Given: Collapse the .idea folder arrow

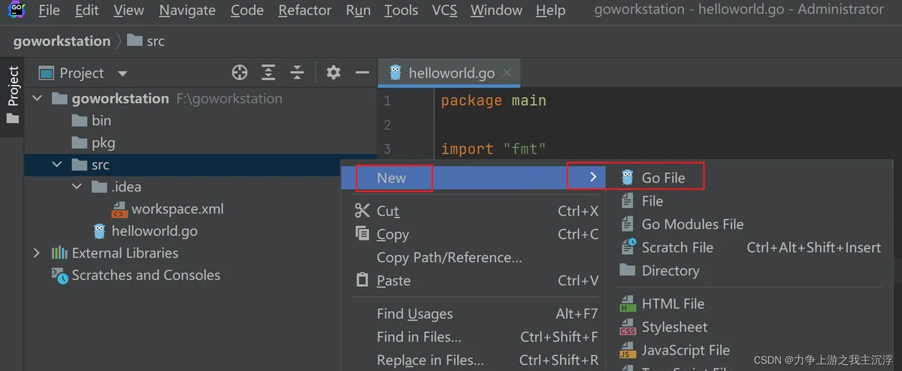Looking at the screenshot, I should [77, 187].
